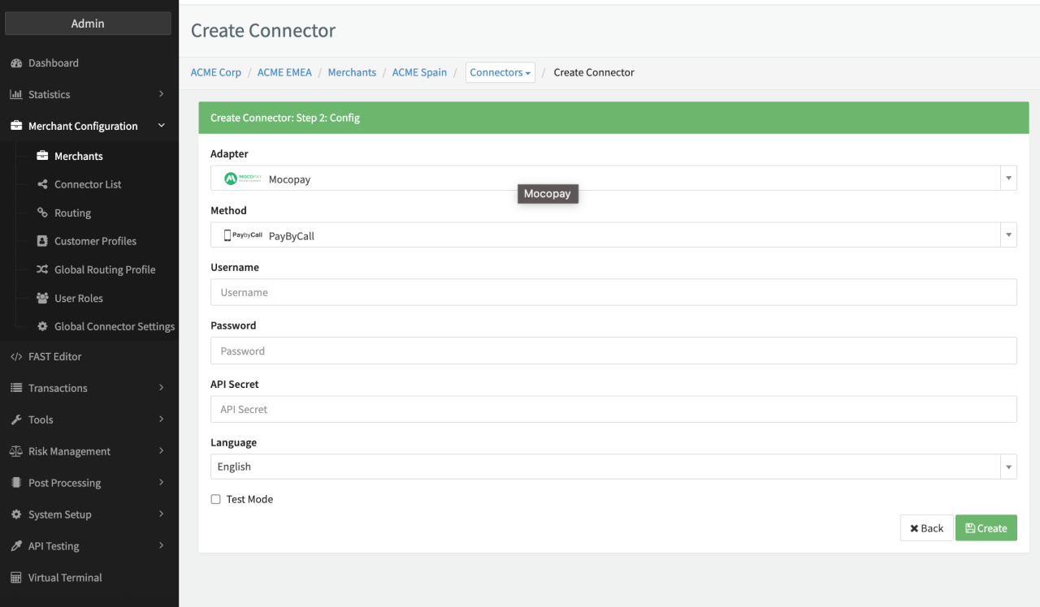
Task: Click the FAST Editor code icon
Action: click(x=16, y=356)
